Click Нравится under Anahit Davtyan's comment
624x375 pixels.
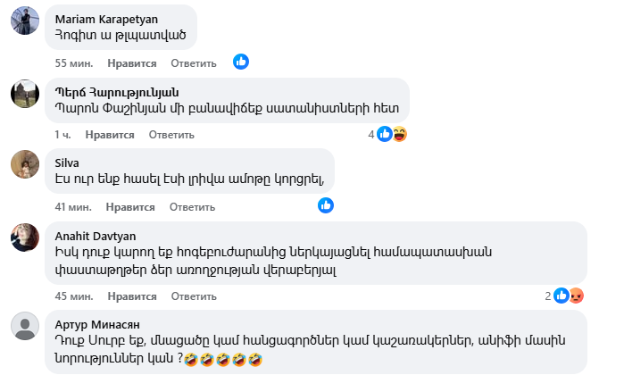click(132, 296)
